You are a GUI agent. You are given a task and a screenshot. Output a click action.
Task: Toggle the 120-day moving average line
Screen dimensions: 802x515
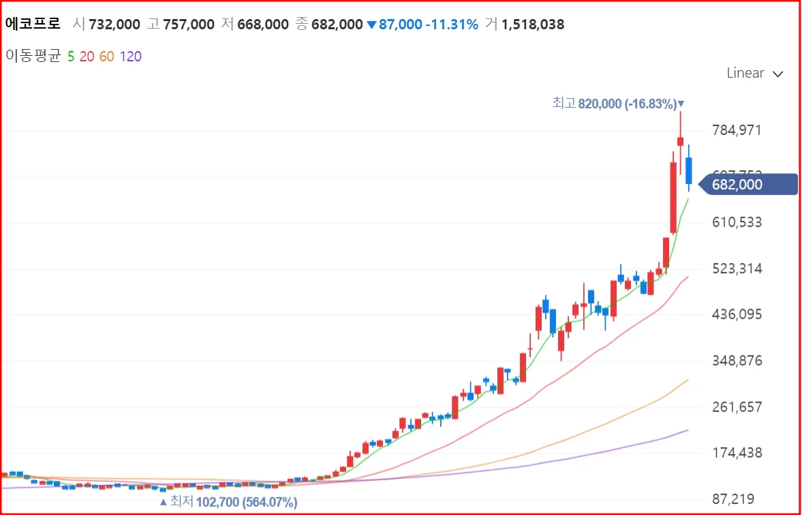tap(130, 57)
